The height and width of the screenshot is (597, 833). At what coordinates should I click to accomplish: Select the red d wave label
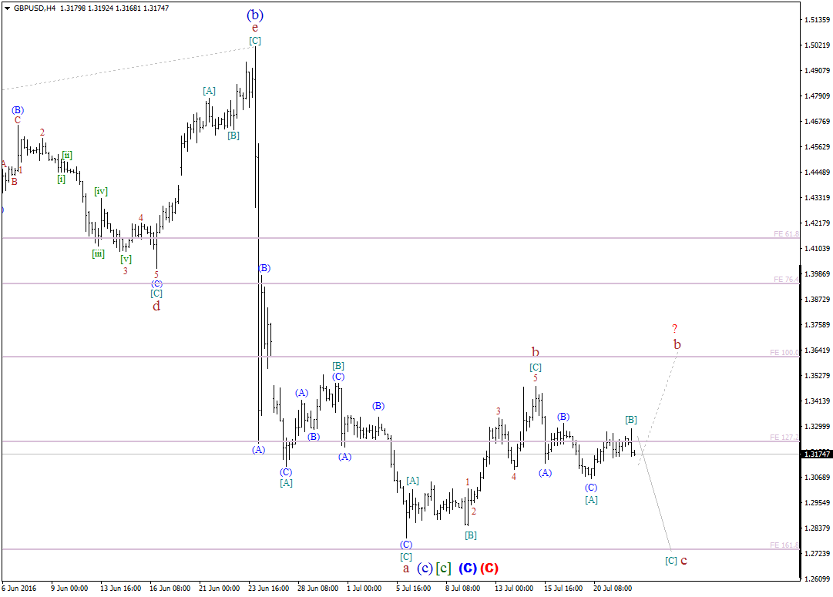point(156,306)
